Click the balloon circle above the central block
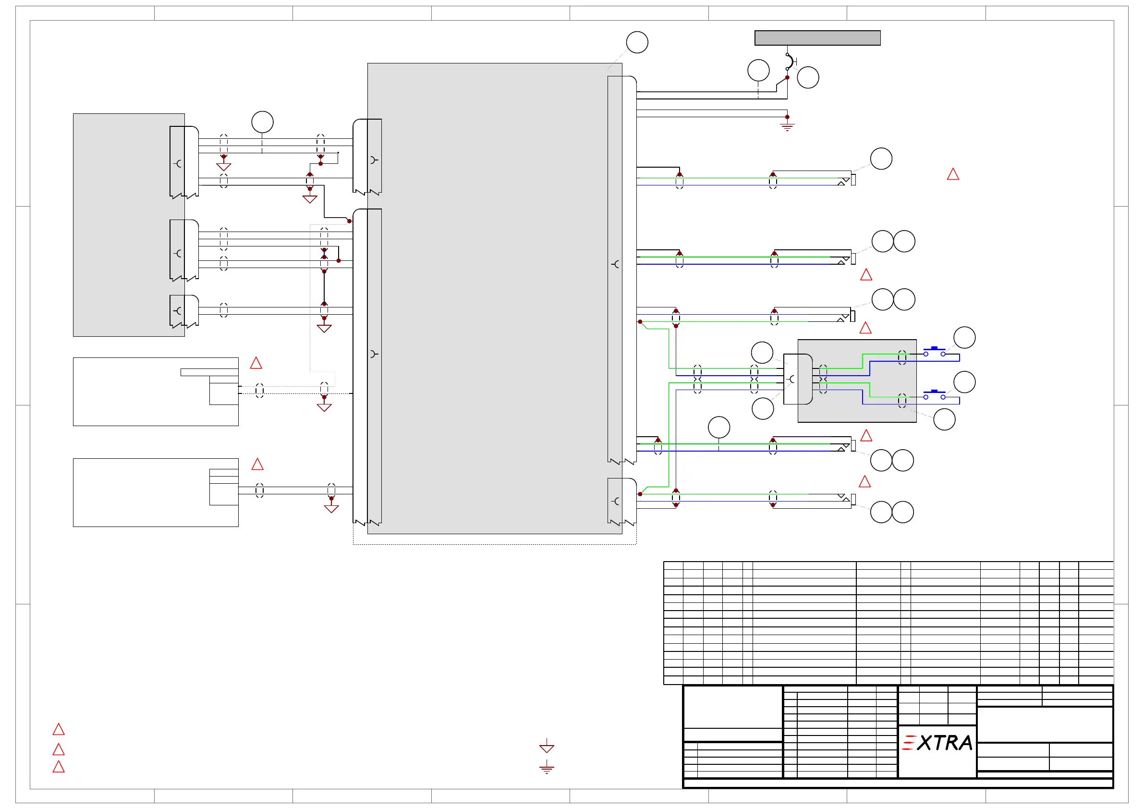Screen dimensions: 1144x809 [637, 42]
